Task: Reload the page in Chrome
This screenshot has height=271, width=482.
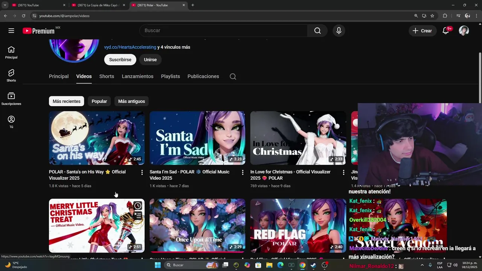Action: (x=23, y=16)
